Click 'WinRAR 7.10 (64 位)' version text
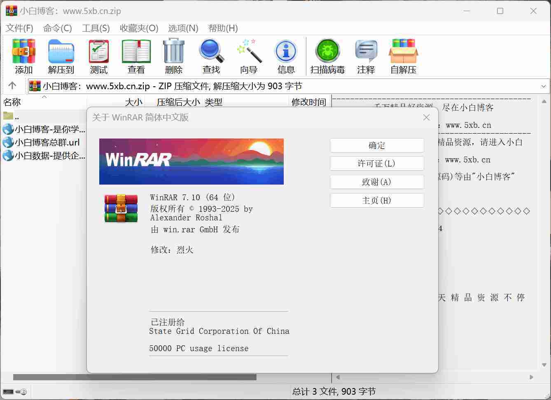This screenshot has width=551, height=400. pyautogui.click(x=192, y=197)
